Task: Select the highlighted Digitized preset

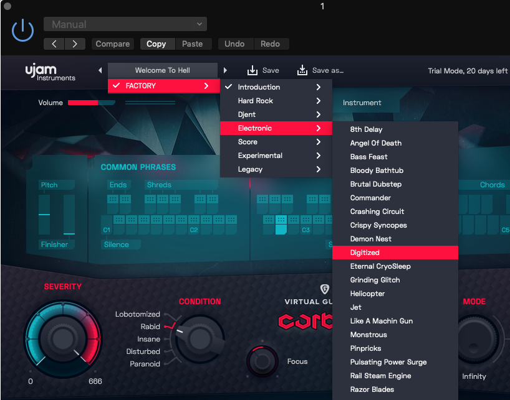Action: click(x=395, y=253)
